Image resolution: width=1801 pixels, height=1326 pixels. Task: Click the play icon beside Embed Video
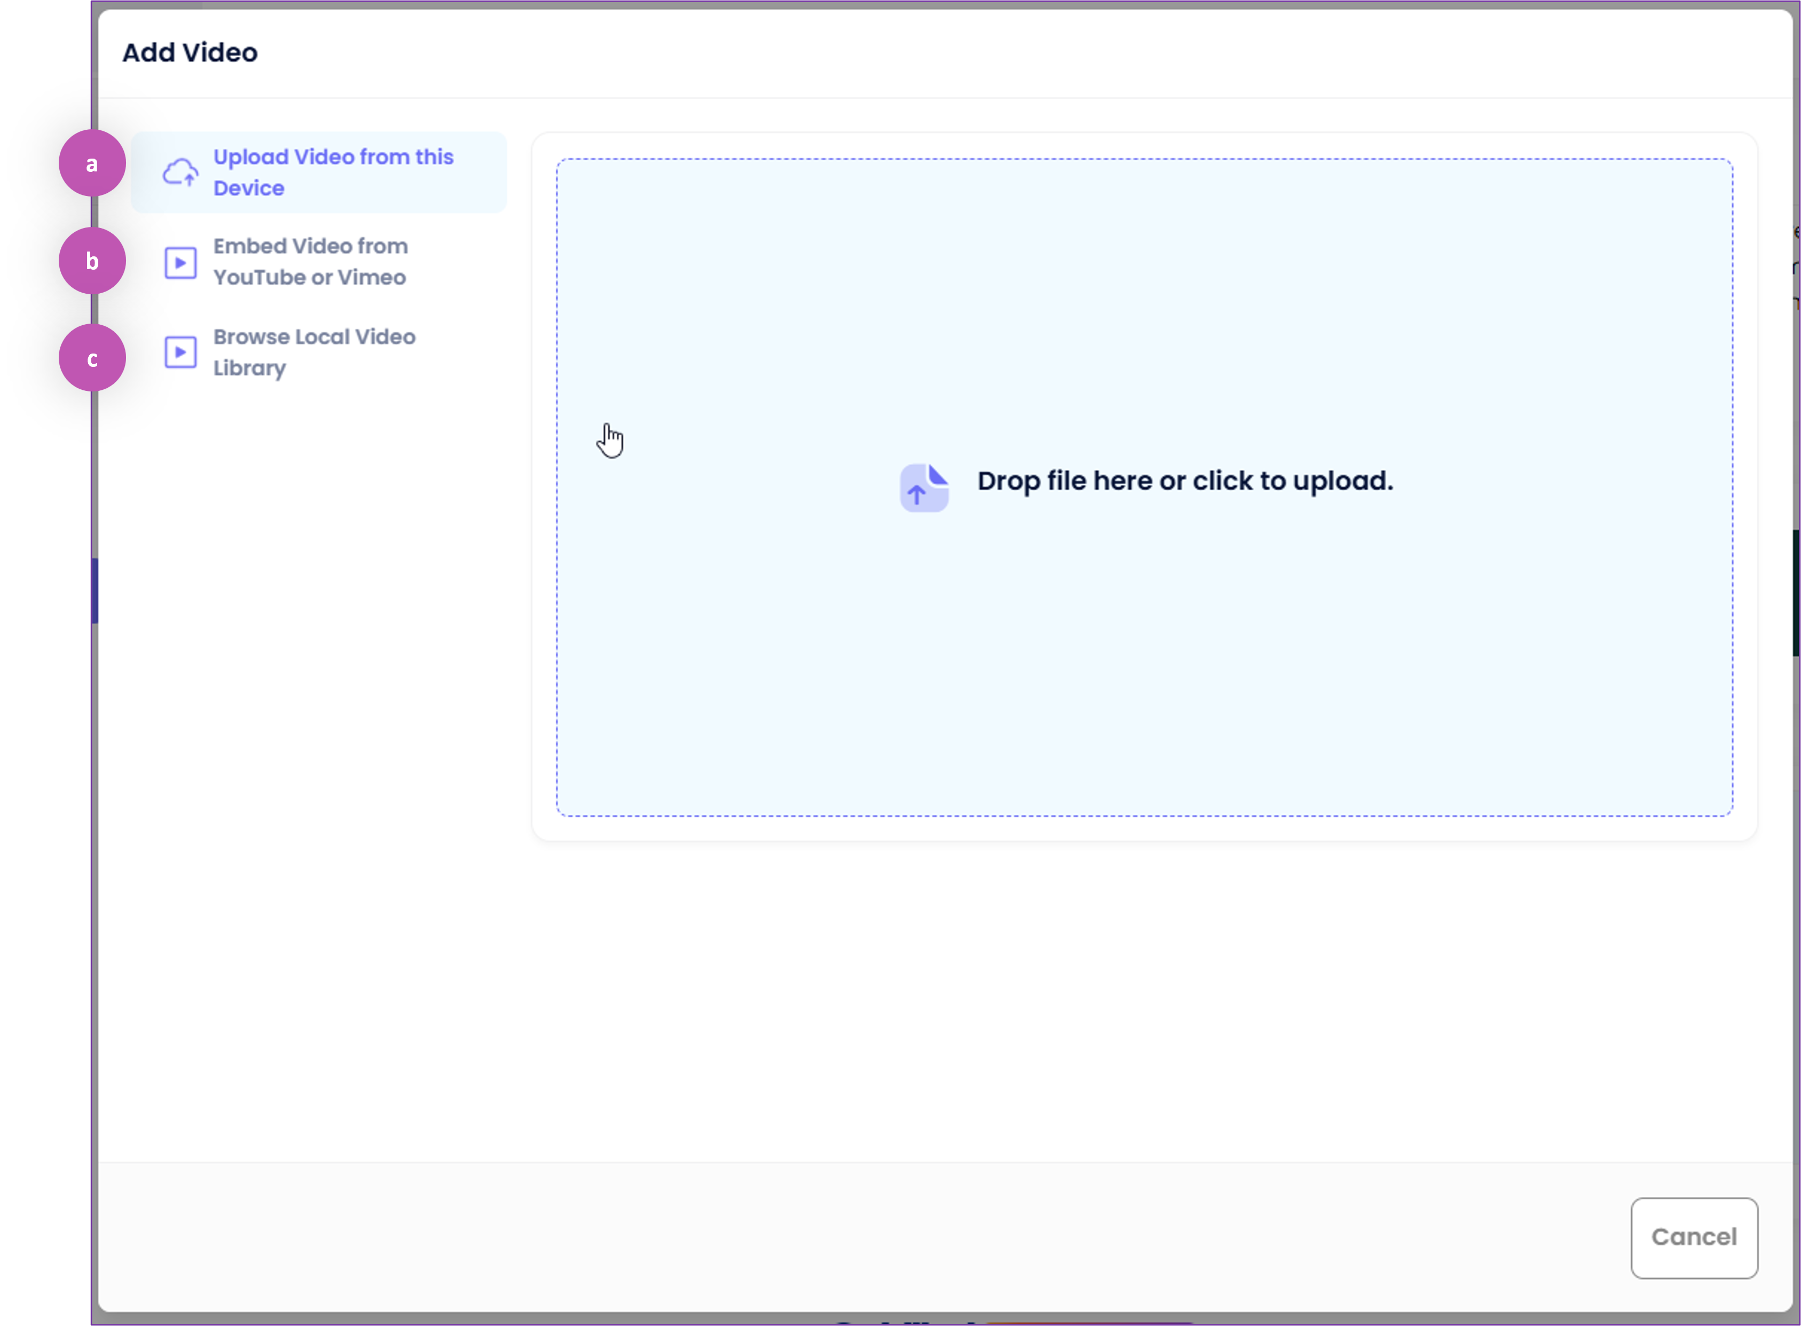180,262
